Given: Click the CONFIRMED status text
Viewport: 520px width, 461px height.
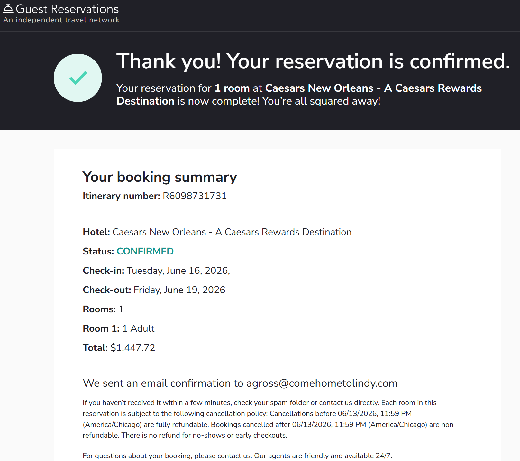Looking at the screenshot, I should pos(145,251).
